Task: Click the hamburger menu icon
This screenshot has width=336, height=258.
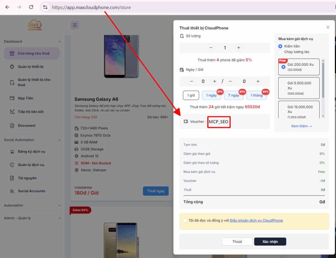Action: coord(74,25)
